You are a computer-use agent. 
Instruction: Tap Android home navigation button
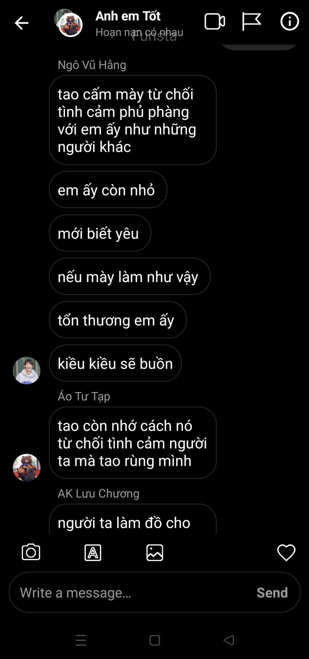click(154, 640)
